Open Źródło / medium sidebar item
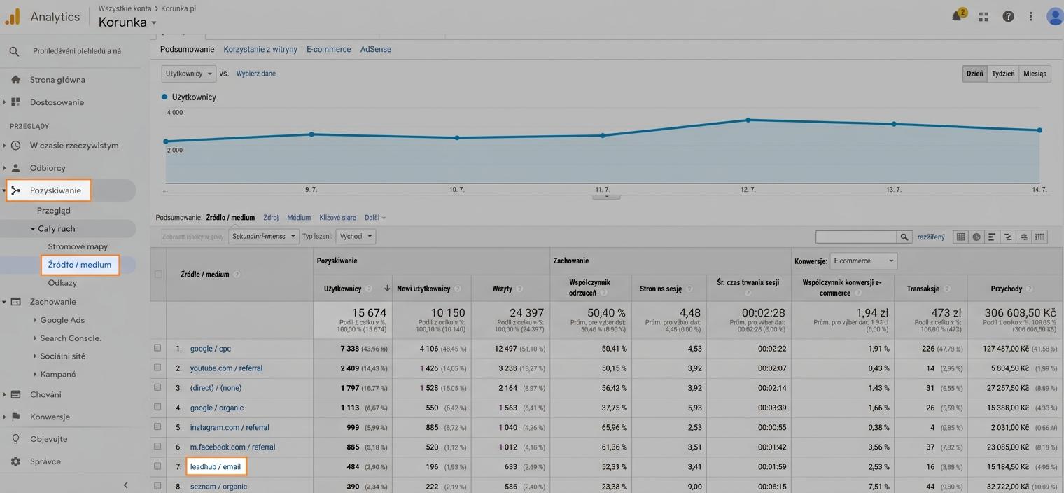The width and height of the screenshot is (1064, 493). coord(80,265)
